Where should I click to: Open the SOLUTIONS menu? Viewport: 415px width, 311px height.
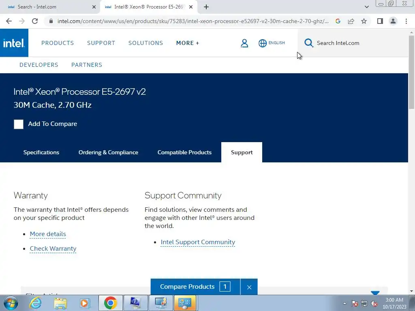[145, 43]
